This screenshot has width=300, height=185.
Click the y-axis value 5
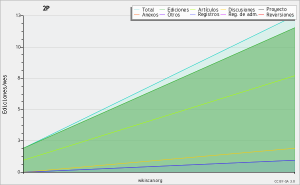pos(19,109)
